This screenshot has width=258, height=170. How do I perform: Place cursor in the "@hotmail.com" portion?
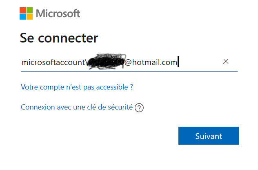point(151,62)
